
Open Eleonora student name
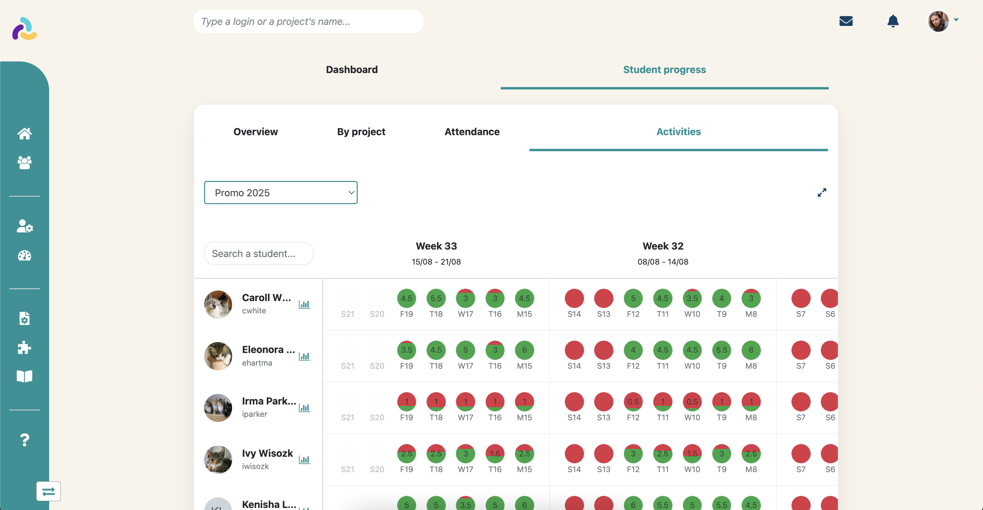pyautogui.click(x=268, y=350)
